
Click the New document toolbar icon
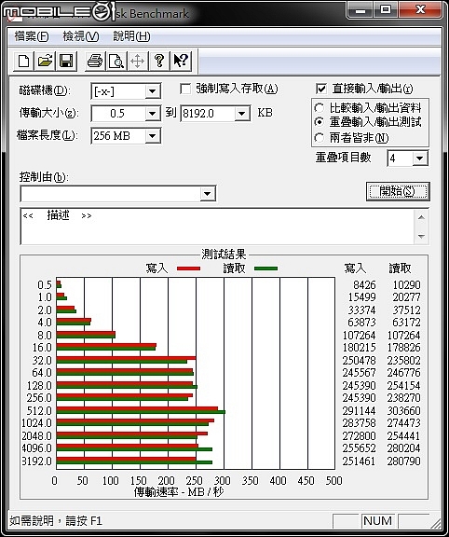click(x=24, y=62)
